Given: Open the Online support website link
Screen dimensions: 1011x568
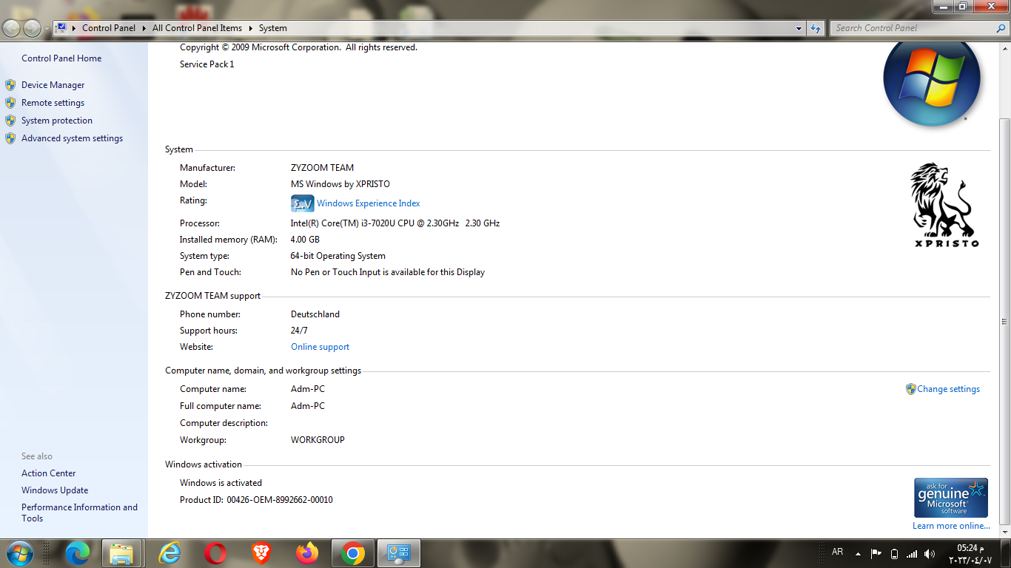Looking at the screenshot, I should tap(320, 347).
